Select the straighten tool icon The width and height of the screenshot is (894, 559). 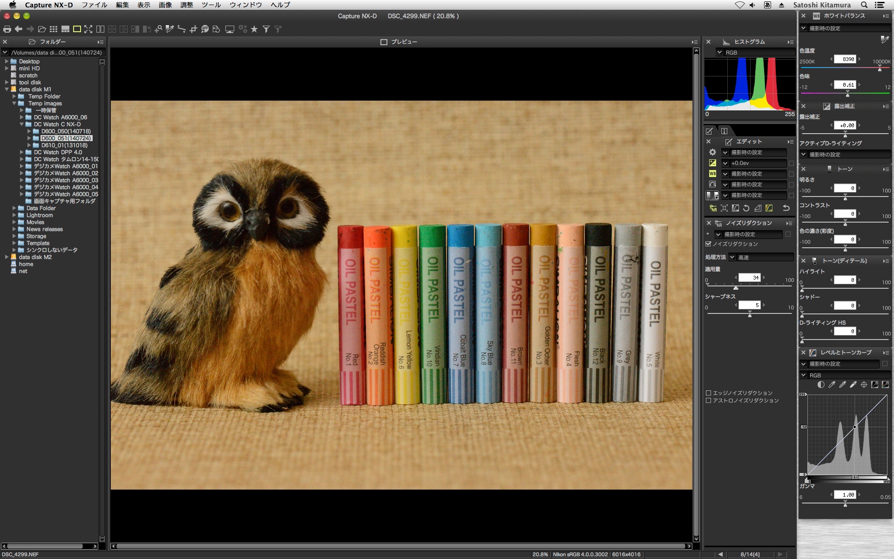point(182,29)
